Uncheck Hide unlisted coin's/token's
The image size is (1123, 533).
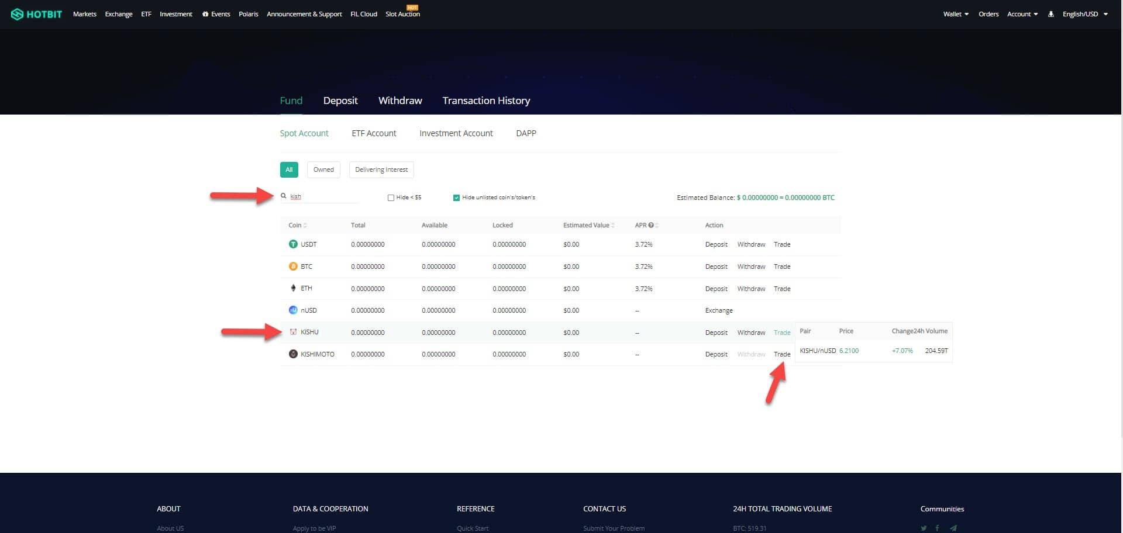[456, 198]
